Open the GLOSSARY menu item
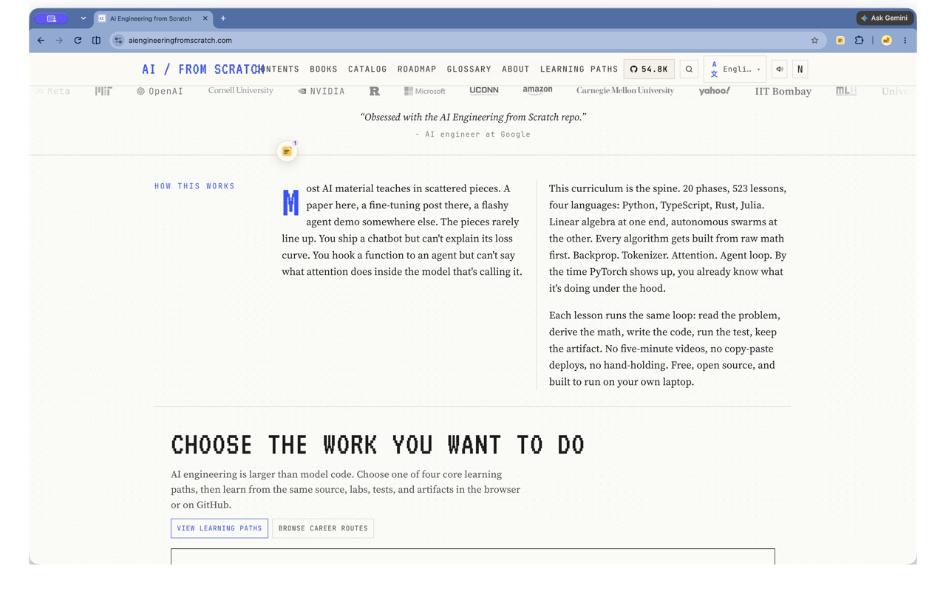The width and height of the screenshot is (946, 591). click(469, 69)
